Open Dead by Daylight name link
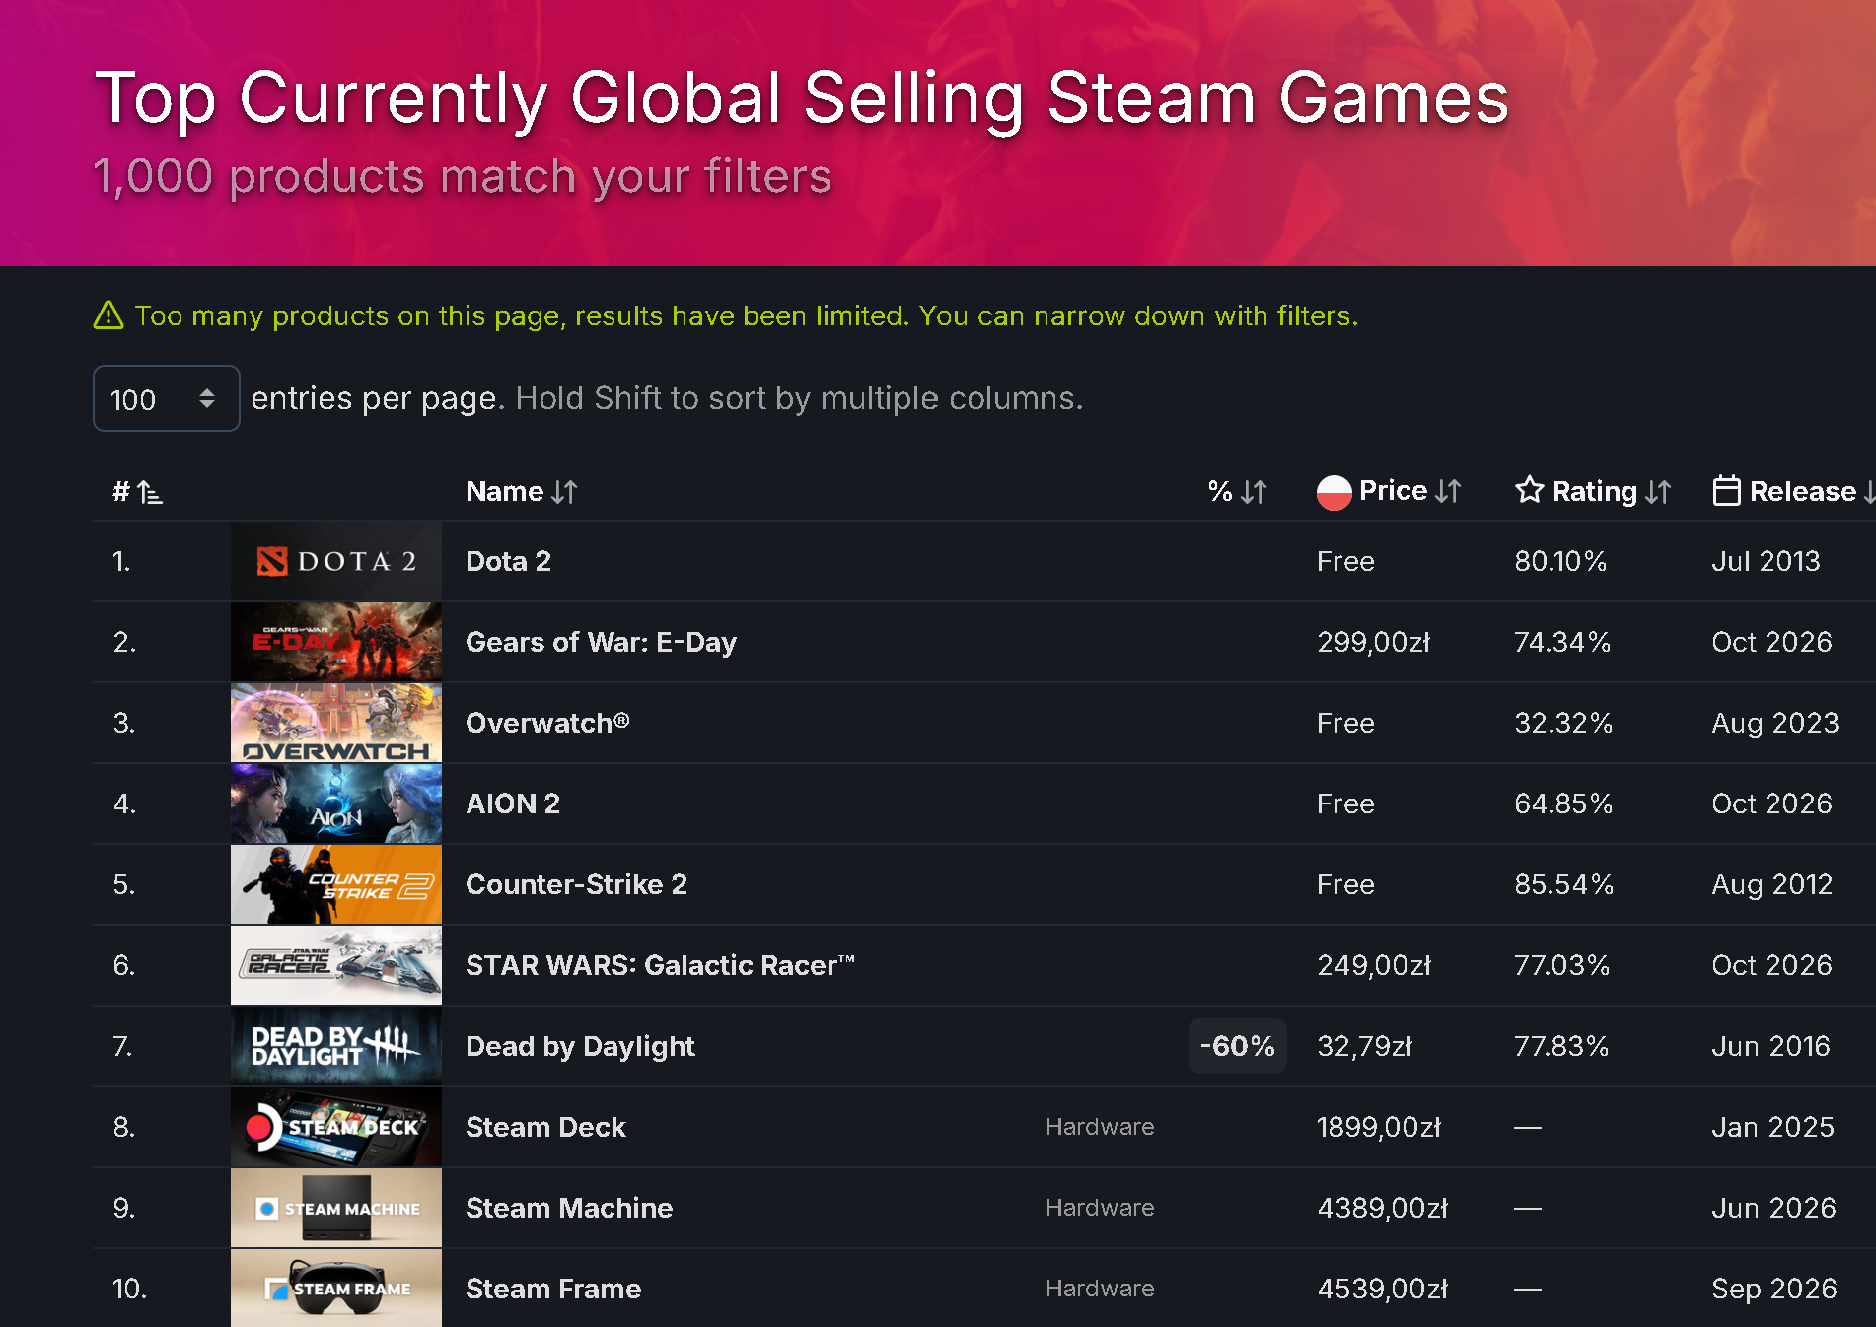The image size is (1876, 1327). point(580,1046)
